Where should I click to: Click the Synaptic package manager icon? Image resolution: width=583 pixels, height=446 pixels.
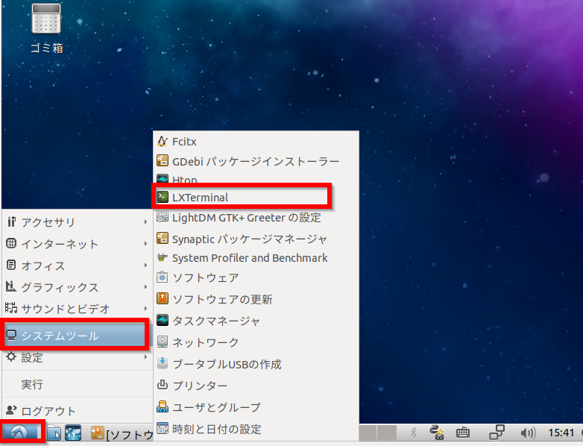coord(162,239)
